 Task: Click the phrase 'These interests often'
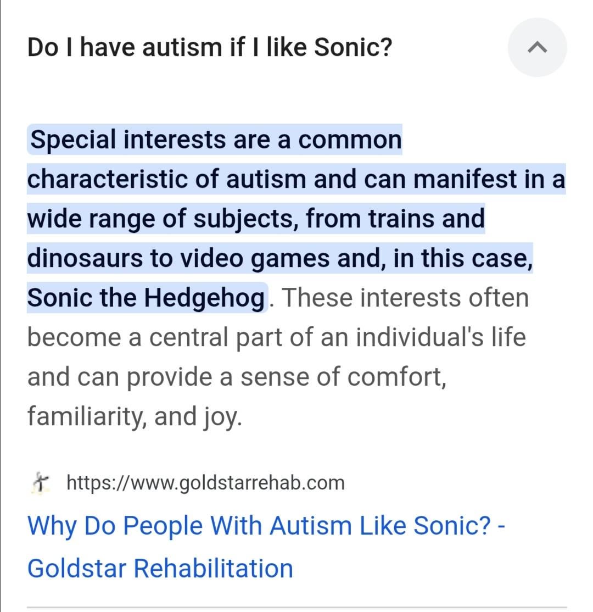(405, 298)
